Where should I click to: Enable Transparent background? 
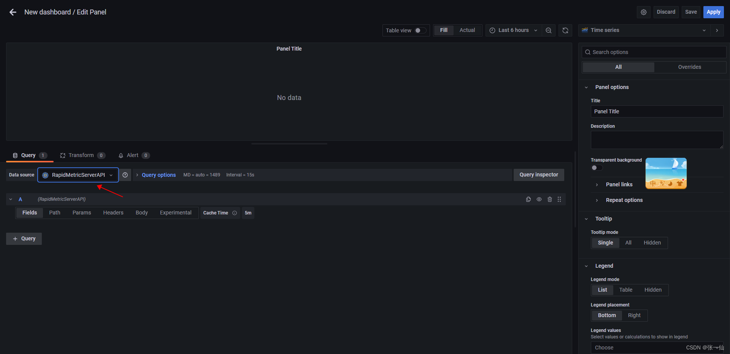click(x=596, y=167)
